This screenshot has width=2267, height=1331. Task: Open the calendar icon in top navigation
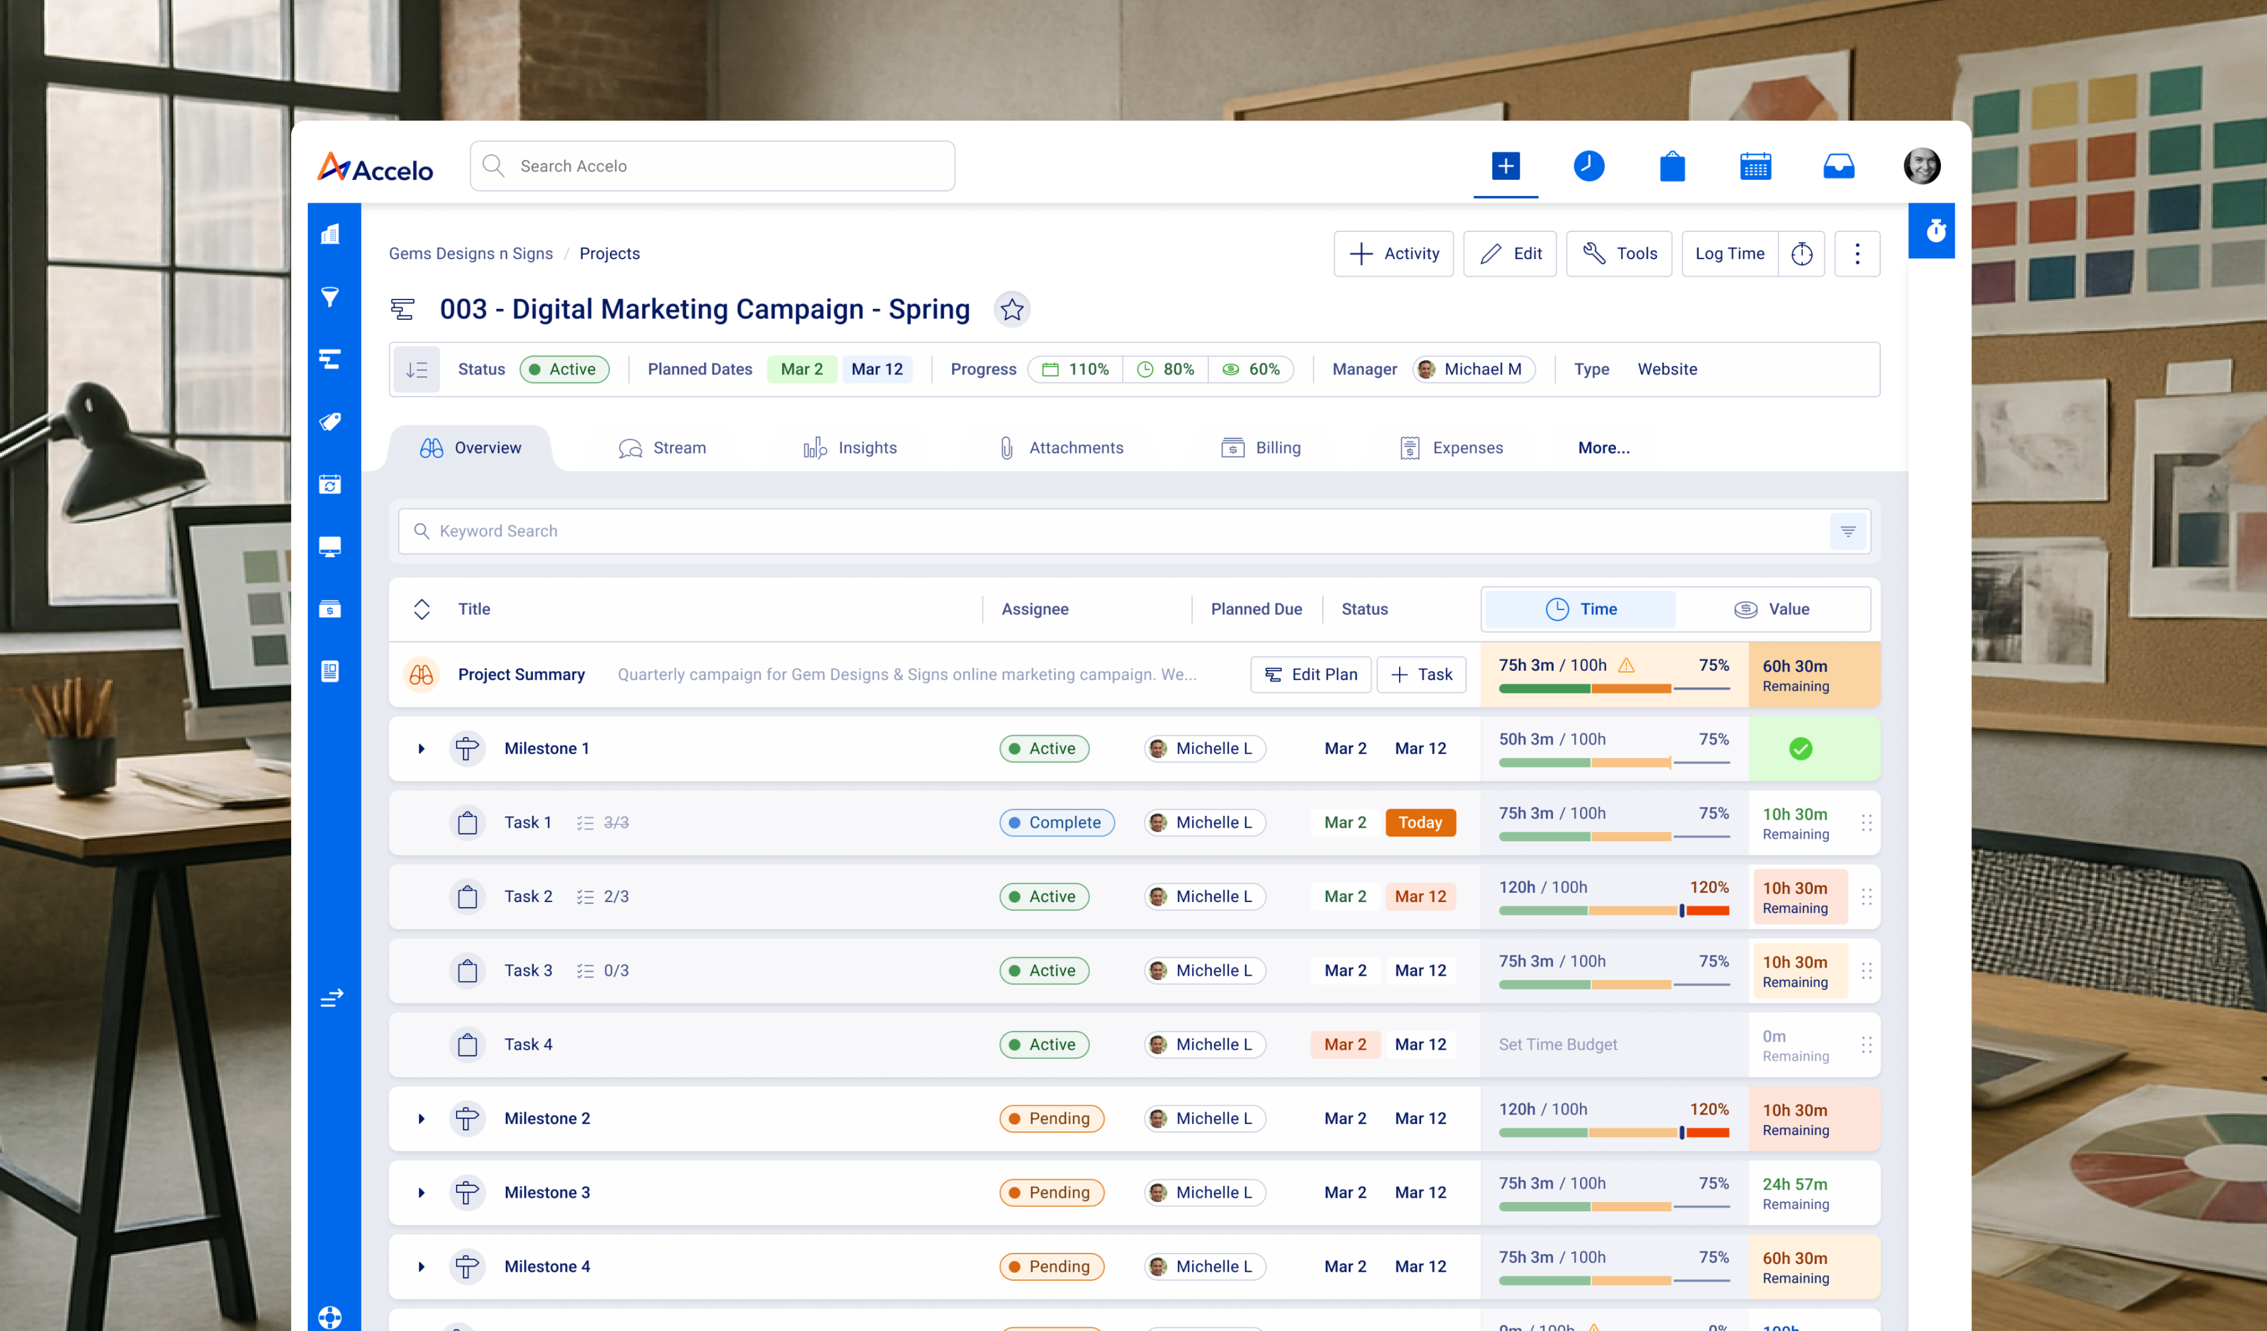(x=1754, y=165)
